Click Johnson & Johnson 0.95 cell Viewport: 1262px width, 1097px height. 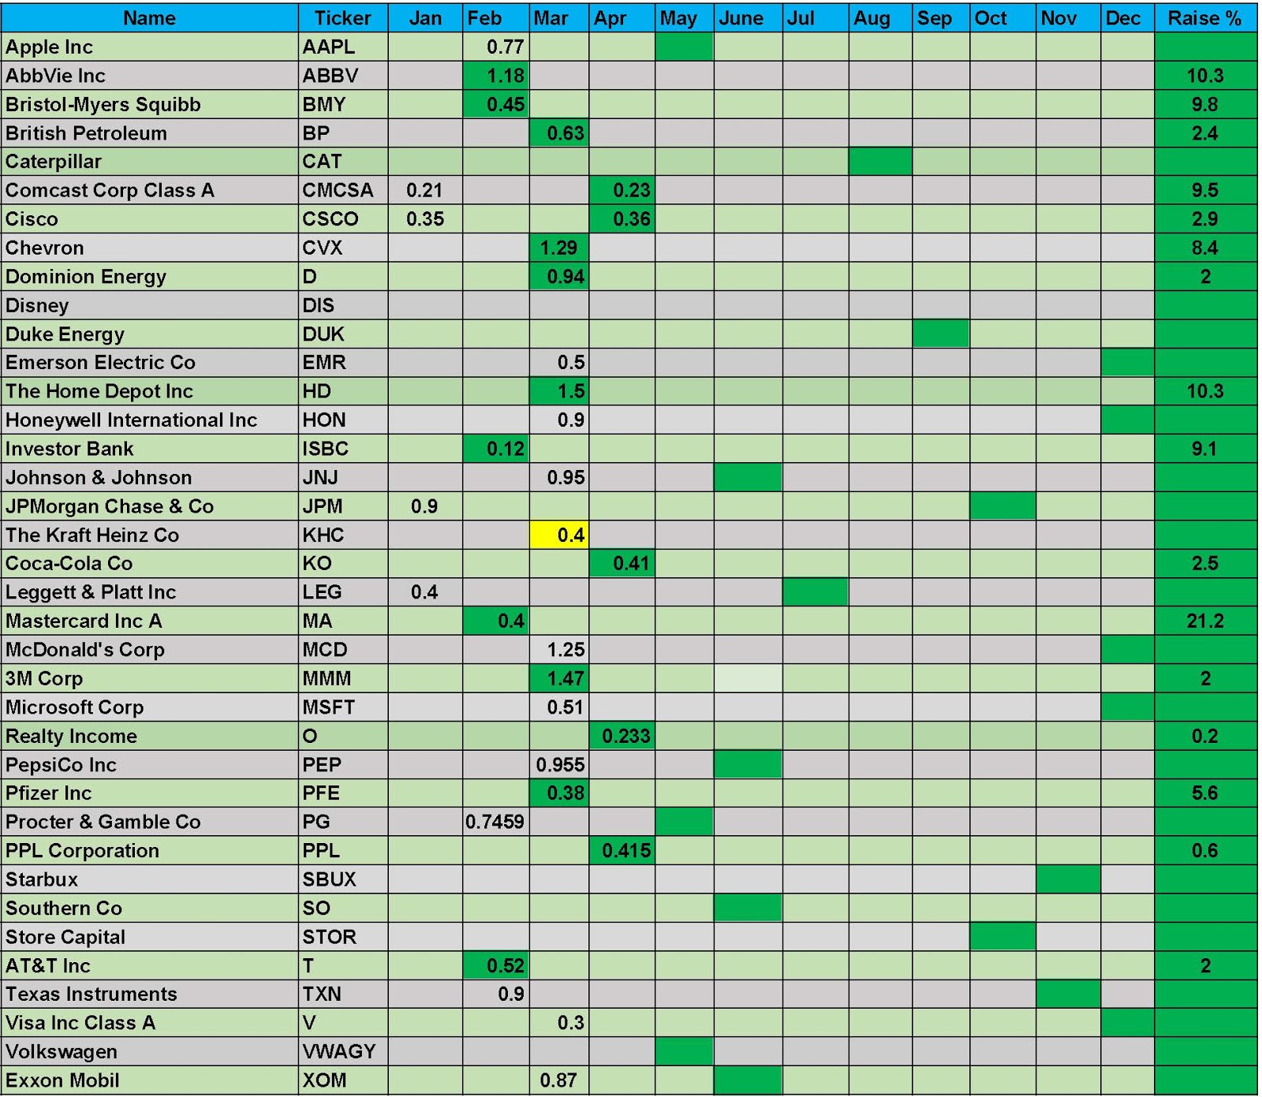click(x=558, y=477)
